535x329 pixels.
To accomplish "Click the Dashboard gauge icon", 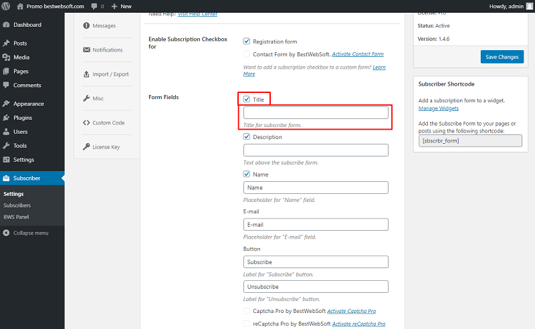I will tap(6, 25).
